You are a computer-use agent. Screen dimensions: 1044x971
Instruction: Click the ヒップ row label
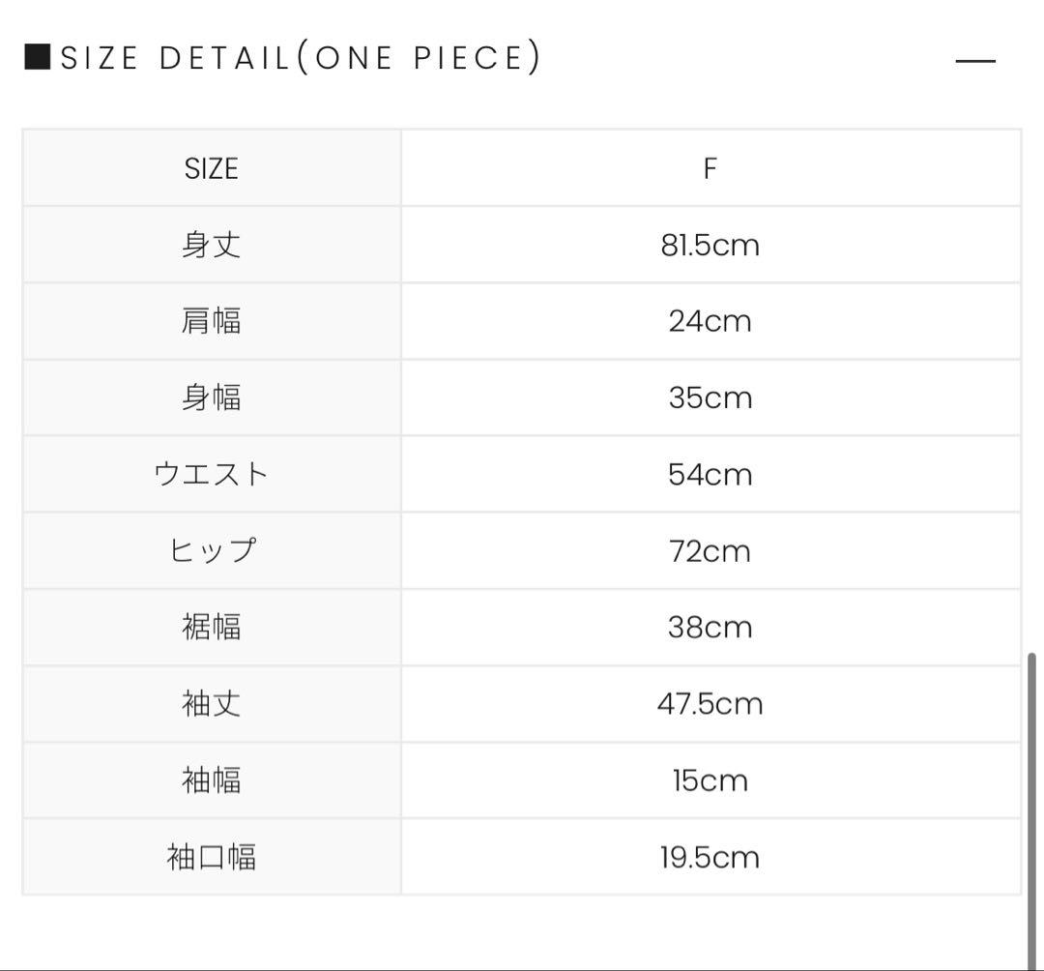[211, 550]
